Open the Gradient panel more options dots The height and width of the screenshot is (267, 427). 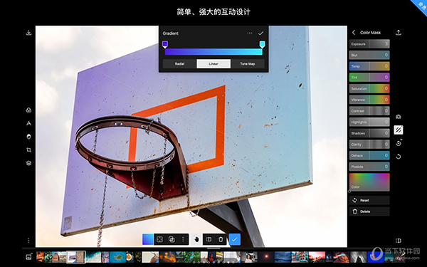pos(250,33)
